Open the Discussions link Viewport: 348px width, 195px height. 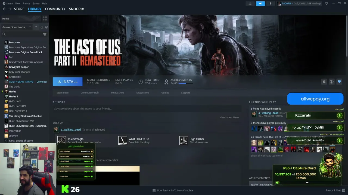(x=143, y=93)
